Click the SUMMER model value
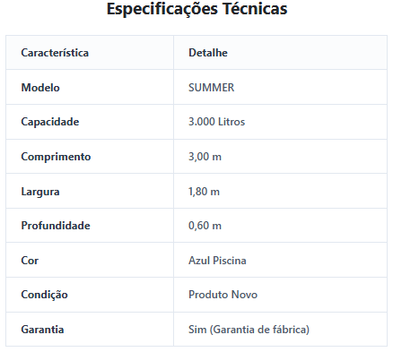The image size is (393, 352). (212, 88)
